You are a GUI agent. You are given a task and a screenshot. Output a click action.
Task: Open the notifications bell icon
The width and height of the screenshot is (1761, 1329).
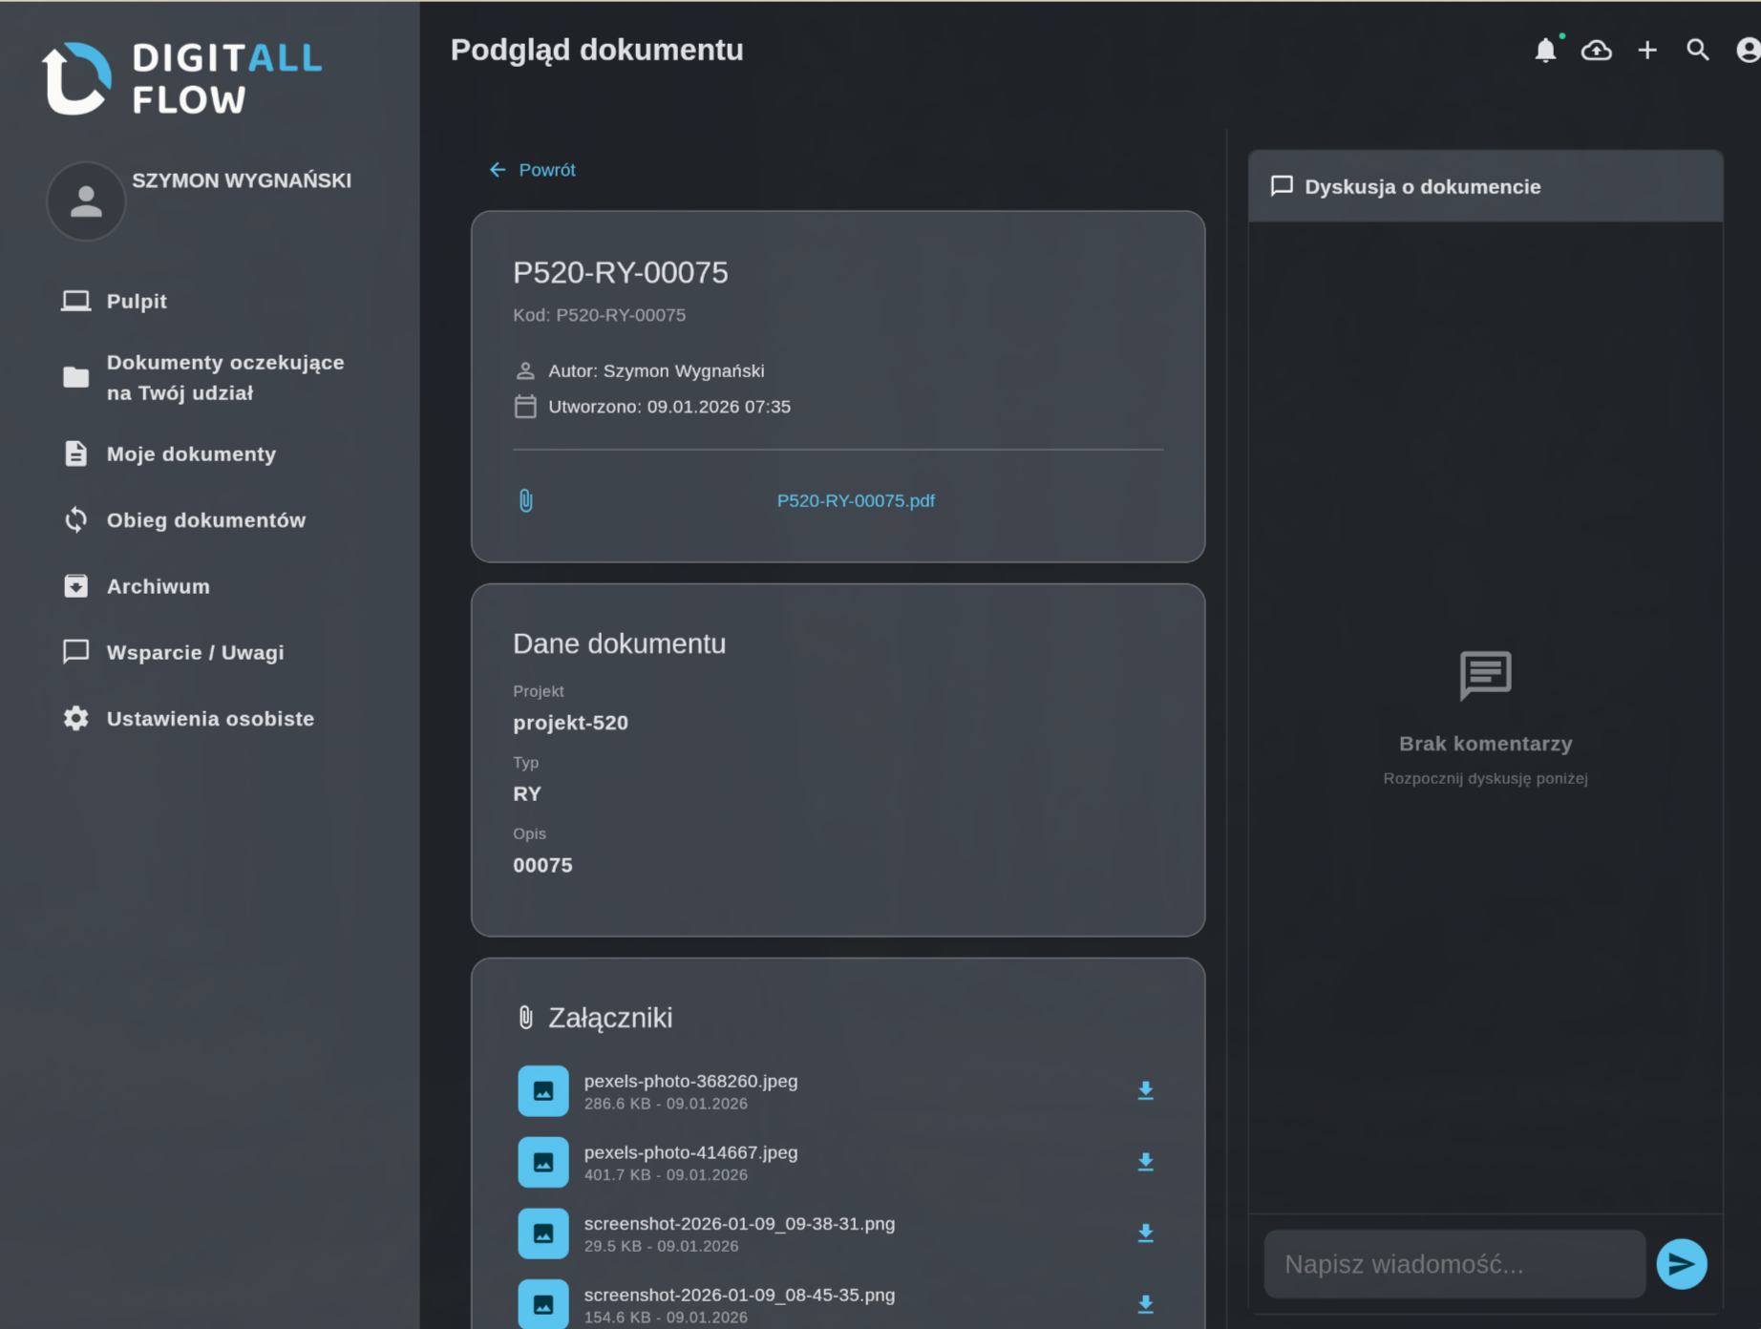[x=1545, y=51]
